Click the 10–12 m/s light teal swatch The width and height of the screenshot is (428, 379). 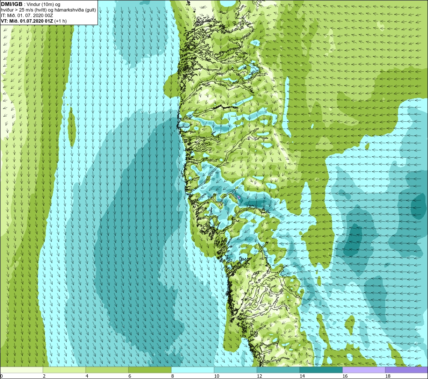[235, 370]
